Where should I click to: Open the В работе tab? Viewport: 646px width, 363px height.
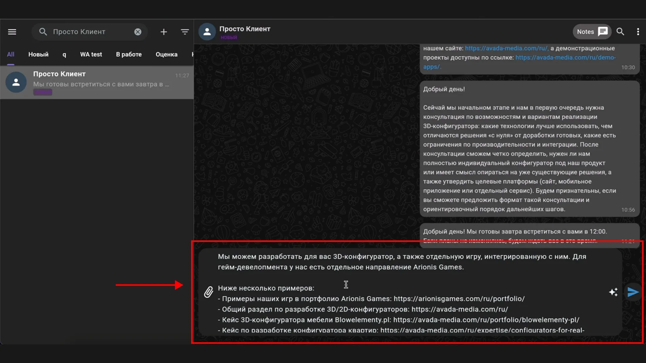(x=129, y=54)
